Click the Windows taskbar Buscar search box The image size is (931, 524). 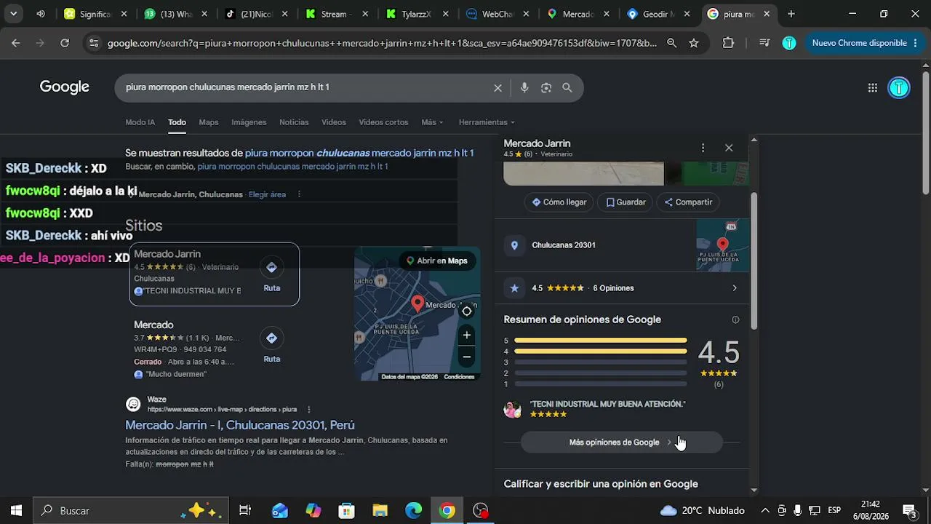(x=131, y=511)
